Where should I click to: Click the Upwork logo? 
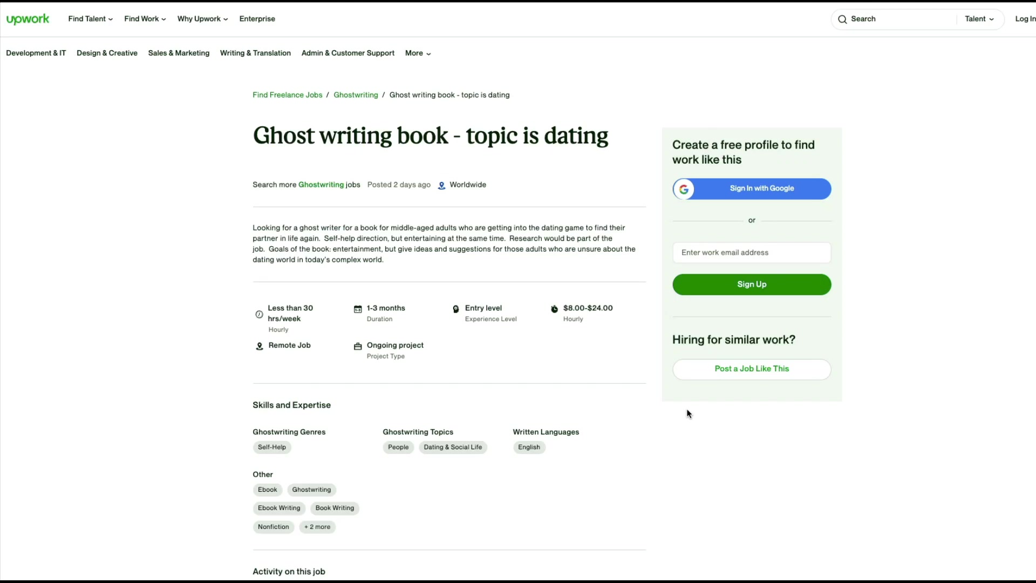(28, 19)
